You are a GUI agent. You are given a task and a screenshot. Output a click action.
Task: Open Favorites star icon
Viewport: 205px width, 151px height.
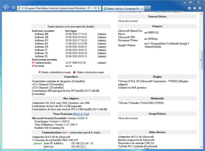[195, 8]
